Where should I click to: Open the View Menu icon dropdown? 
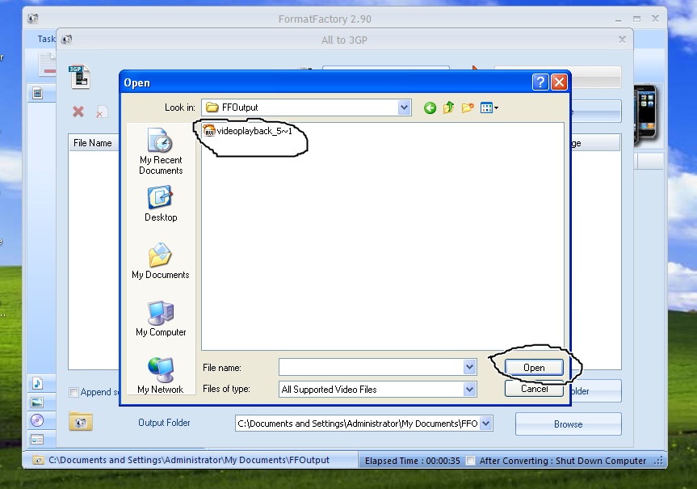coord(489,107)
